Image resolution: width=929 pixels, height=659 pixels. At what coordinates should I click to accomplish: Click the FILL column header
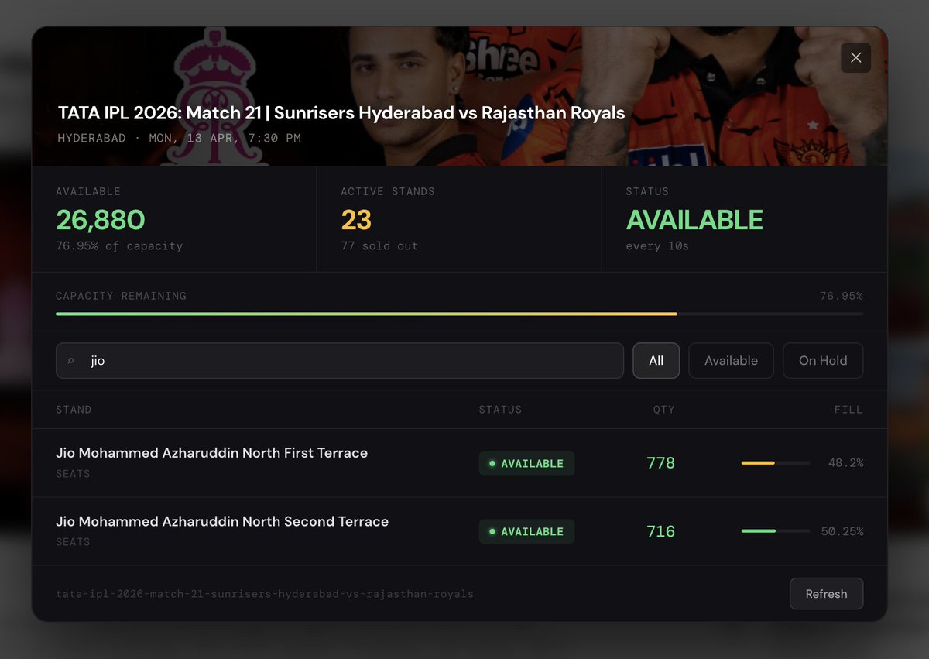(x=848, y=410)
